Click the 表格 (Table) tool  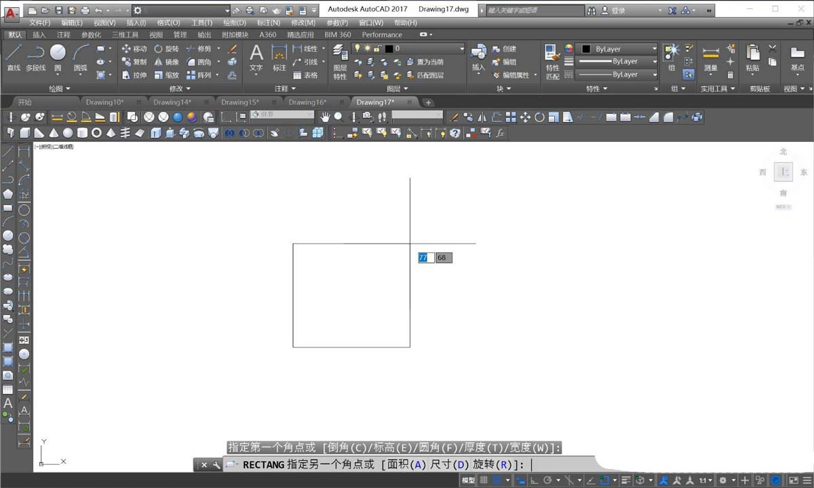click(x=305, y=75)
